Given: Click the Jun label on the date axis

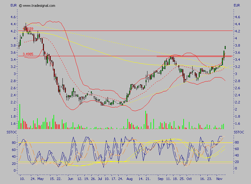Looking at the screenshot, I should (70, 179).
